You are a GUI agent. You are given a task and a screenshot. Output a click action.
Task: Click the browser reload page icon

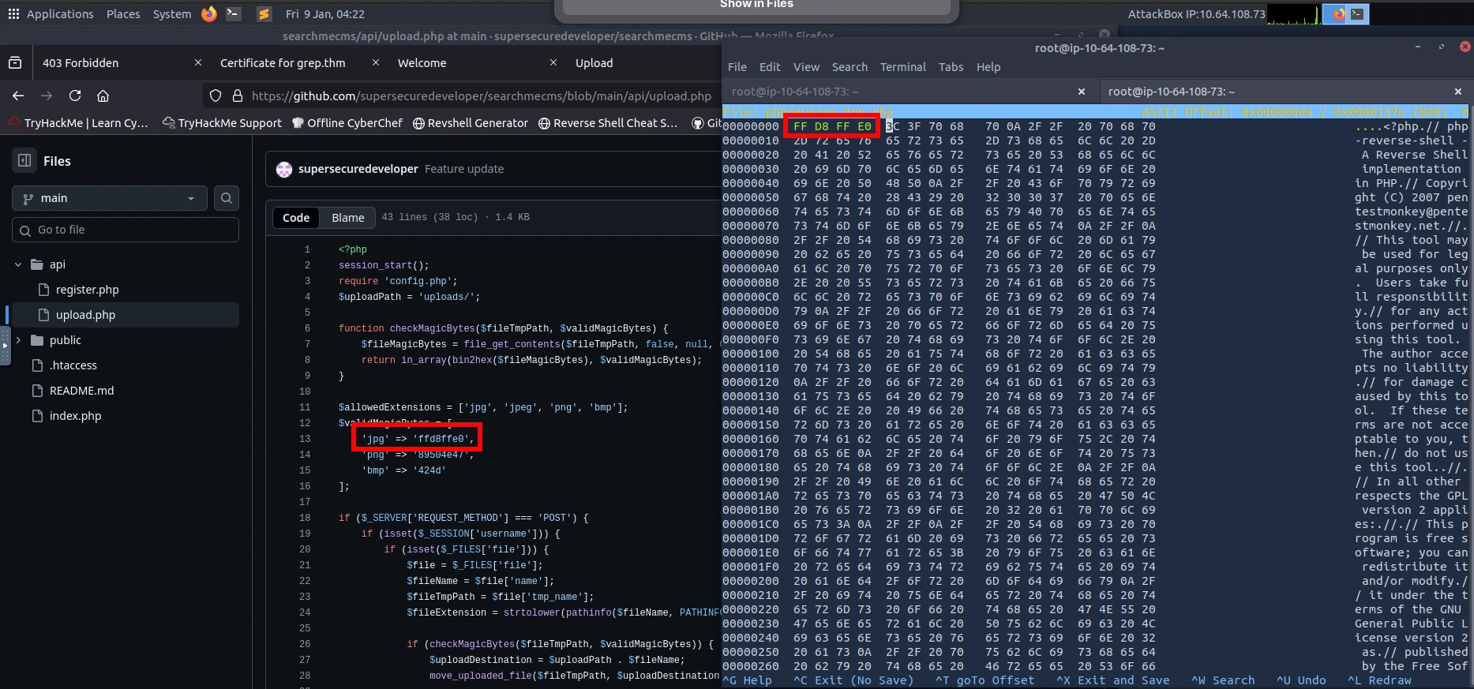(x=75, y=95)
